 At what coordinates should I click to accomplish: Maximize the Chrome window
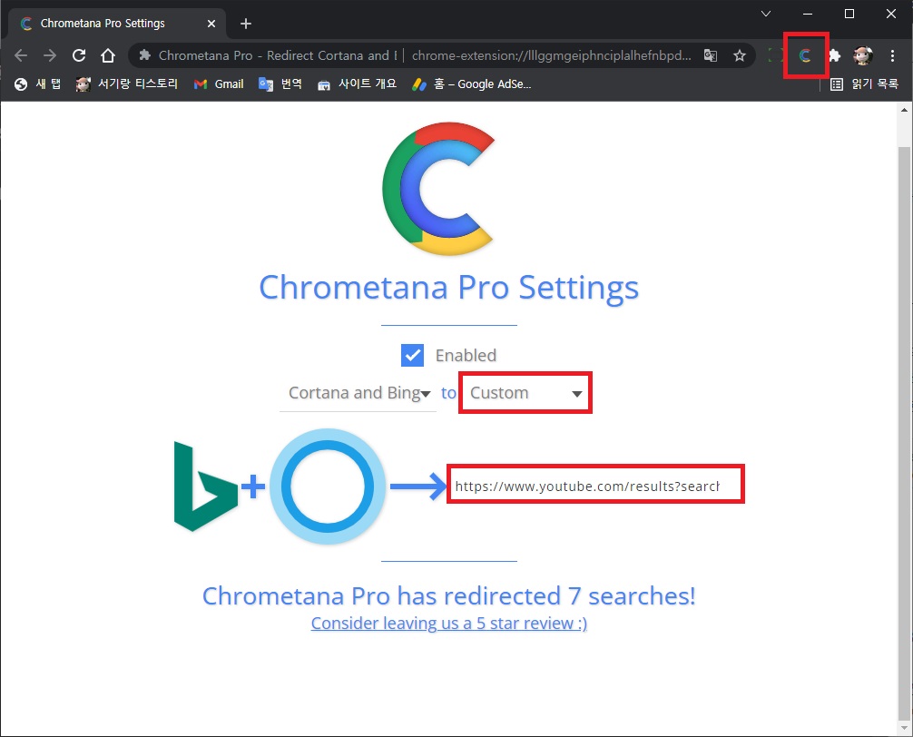coord(849,14)
